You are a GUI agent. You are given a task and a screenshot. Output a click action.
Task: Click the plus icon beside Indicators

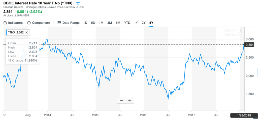click(5, 23)
